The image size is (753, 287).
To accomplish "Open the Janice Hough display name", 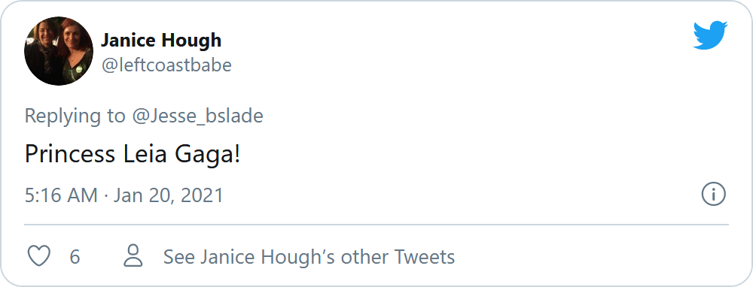I will (x=161, y=41).
